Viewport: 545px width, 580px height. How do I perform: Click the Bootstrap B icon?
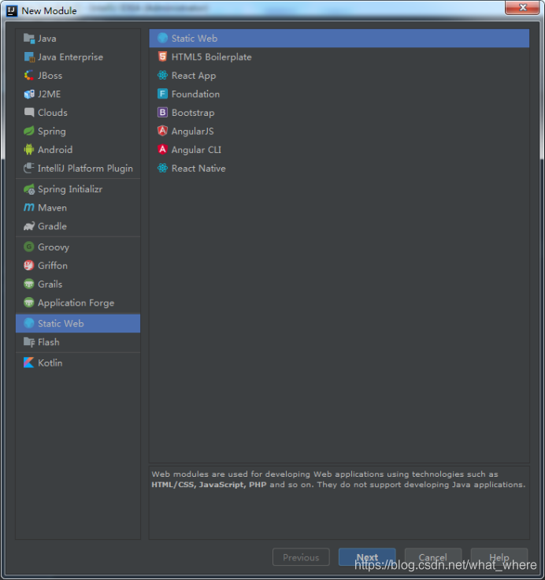pyautogui.click(x=162, y=113)
